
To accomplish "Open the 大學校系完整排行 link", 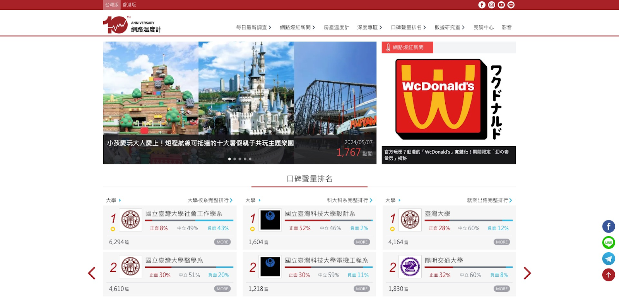I will coord(210,200).
